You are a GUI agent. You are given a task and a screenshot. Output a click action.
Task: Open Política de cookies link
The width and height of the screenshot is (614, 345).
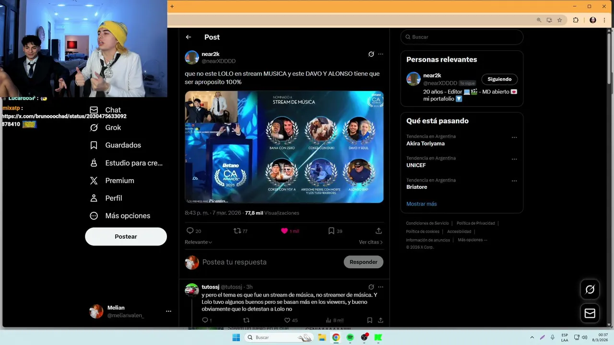[x=423, y=231]
